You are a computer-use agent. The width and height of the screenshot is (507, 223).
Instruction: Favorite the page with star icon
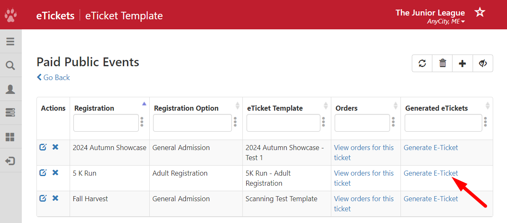[x=480, y=12]
